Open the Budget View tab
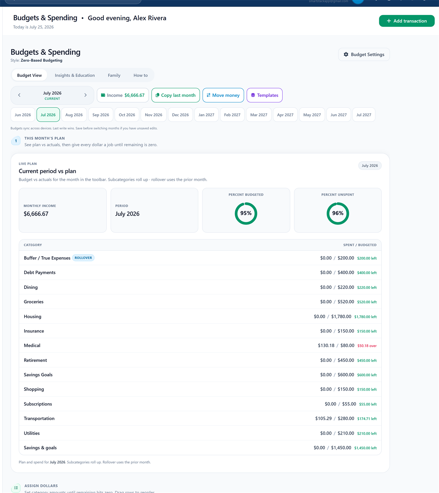Image resolution: width=439 pixels, height=493 pixels. pos(29,75)
